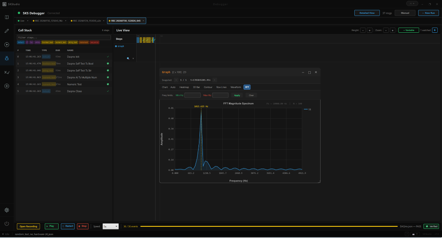This screenshot has width=442, height=238.
Task: Click the blue play arrow beside '1 watched'
Action: (x=435, y=30)
